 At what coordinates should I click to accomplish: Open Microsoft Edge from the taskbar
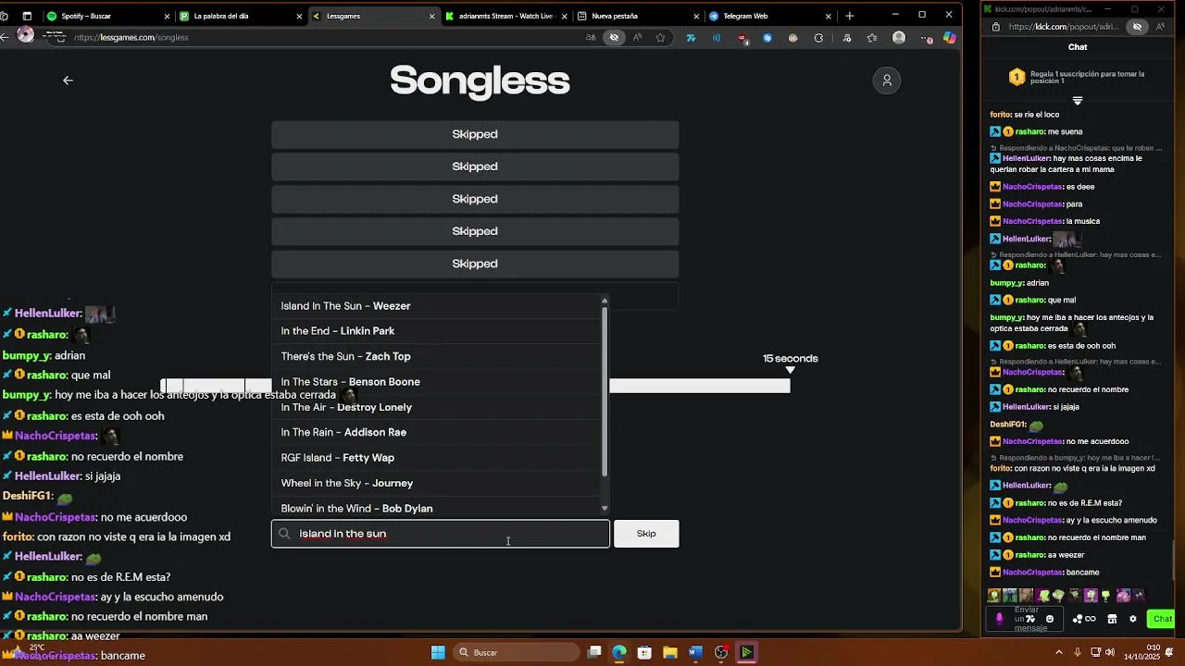(619, 653)
